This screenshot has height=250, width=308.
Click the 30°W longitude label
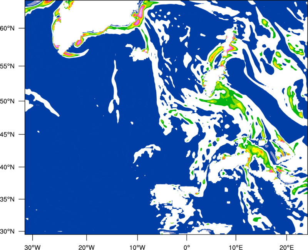[x=32, y=247]
